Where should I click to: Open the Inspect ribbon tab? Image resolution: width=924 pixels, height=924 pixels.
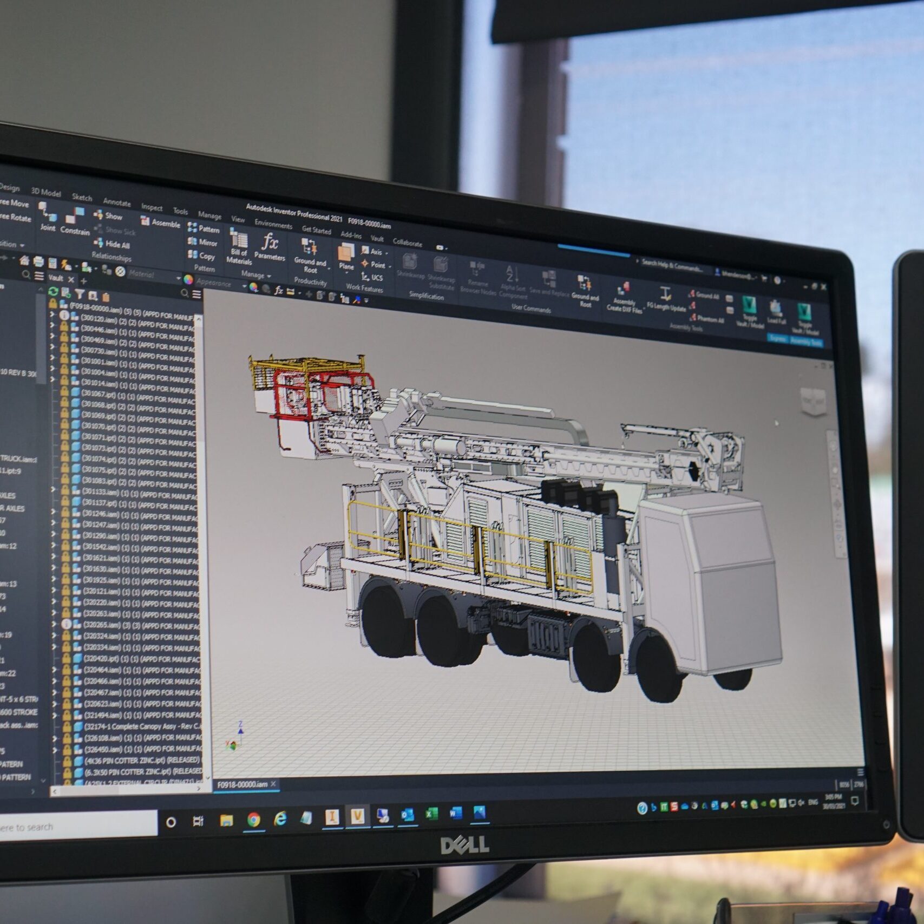[152, 207]
